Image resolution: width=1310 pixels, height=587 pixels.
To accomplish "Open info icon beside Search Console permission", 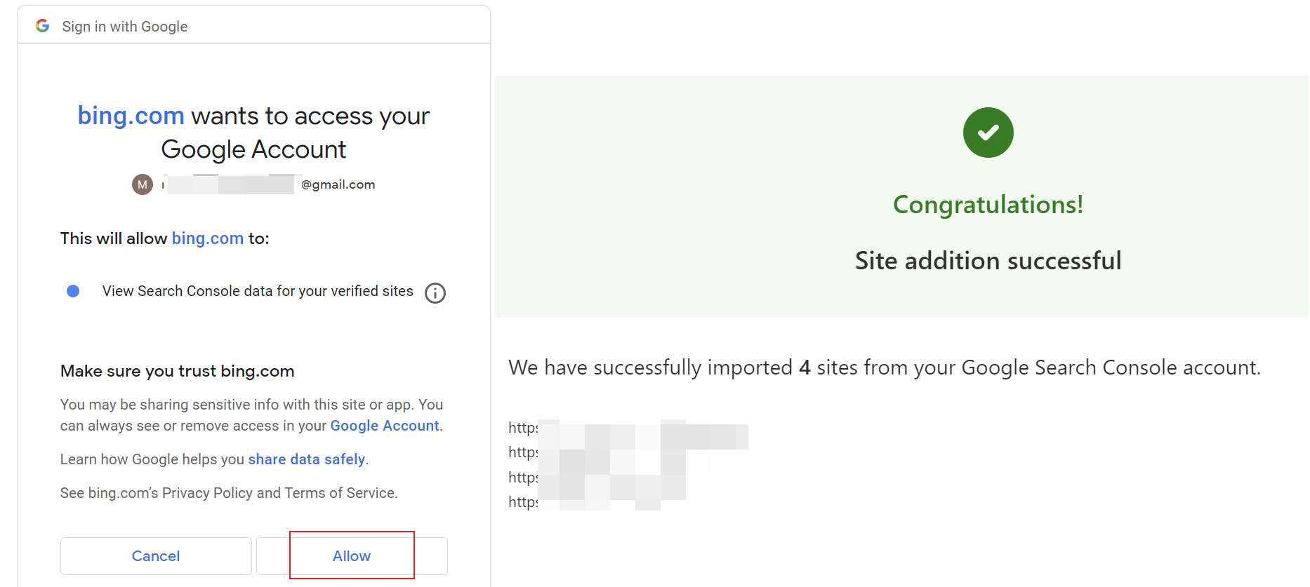I will pyautogui.click(x=435, y=292).
